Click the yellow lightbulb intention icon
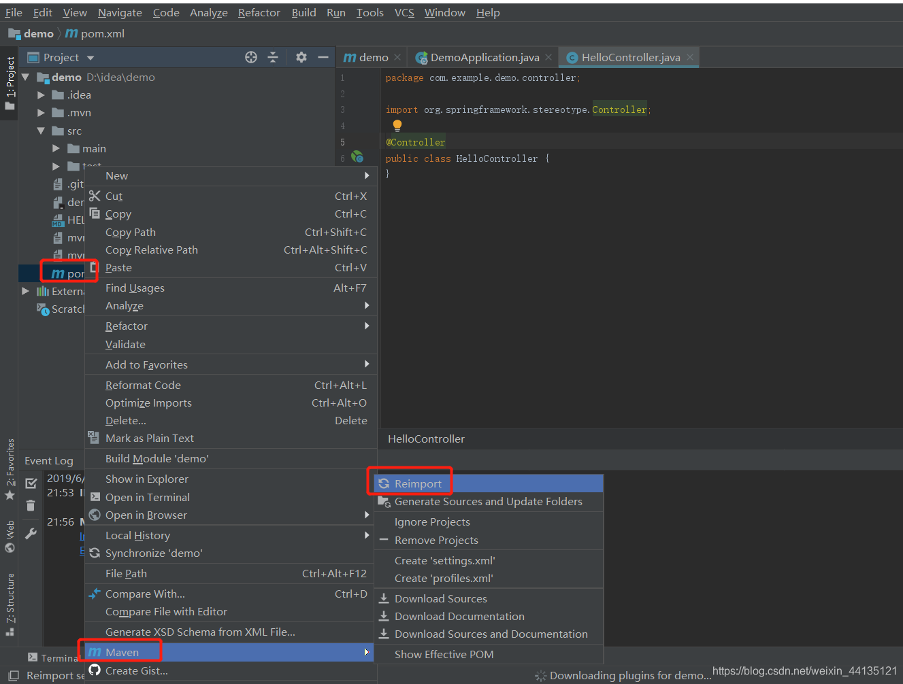 [397, 125]
